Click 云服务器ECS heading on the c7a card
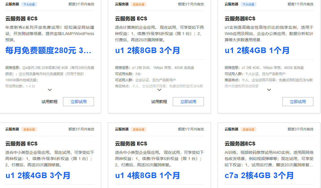The height and width of the screenshot is (188, 321). pos(240,144)
